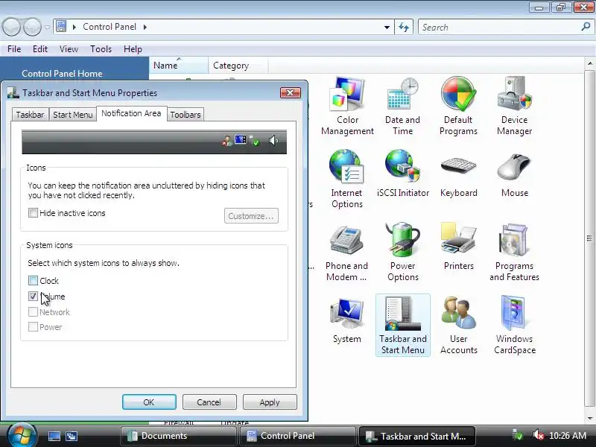Open the File menu
Image resolution: width=596 pixels, height=447 pixels.
pos(14,49)
